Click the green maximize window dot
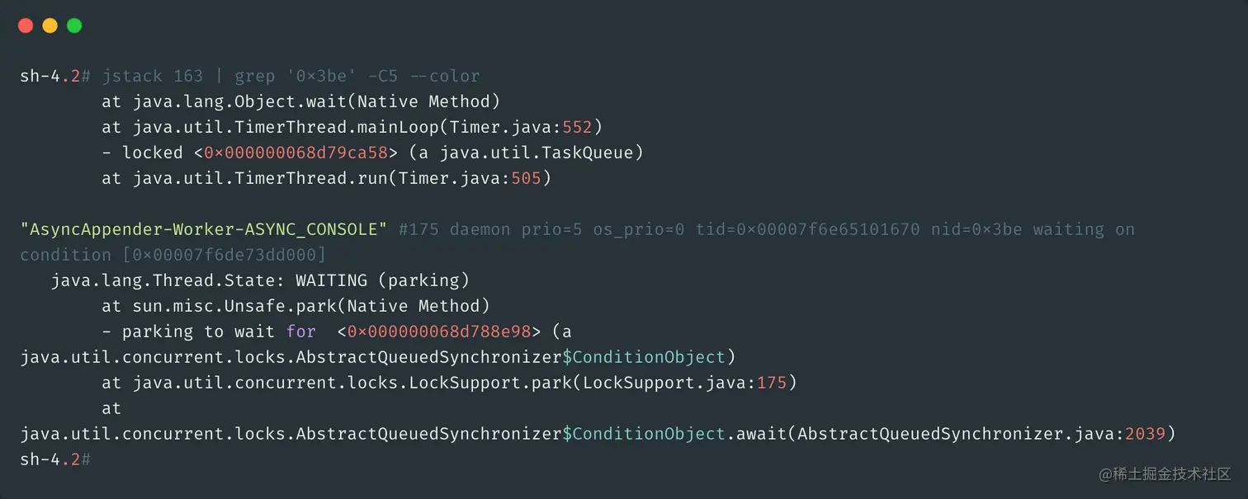 pyautogui.click(x=74, y=26)
